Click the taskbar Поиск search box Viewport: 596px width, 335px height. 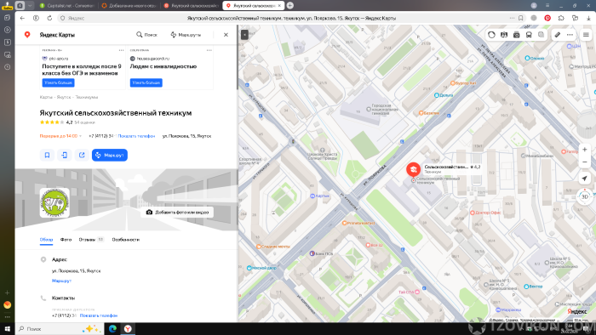click(60, 329)
